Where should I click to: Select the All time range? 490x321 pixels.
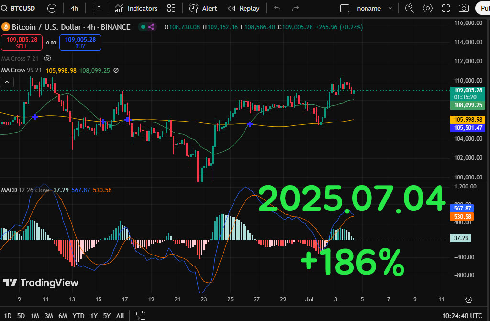coord(120,316)
